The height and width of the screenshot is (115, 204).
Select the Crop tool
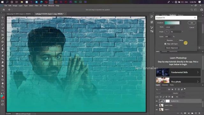pyautogui.click(x=3, y=31)
